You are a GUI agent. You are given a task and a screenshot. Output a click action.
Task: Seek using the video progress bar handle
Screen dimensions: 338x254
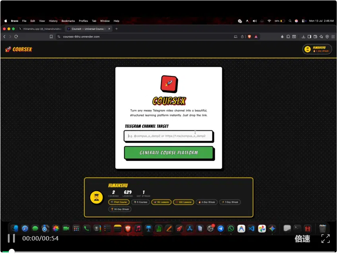pyautogui.click(x=12, y=251)
